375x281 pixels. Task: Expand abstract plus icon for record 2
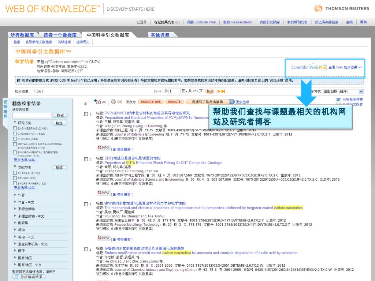coord(114,195)
